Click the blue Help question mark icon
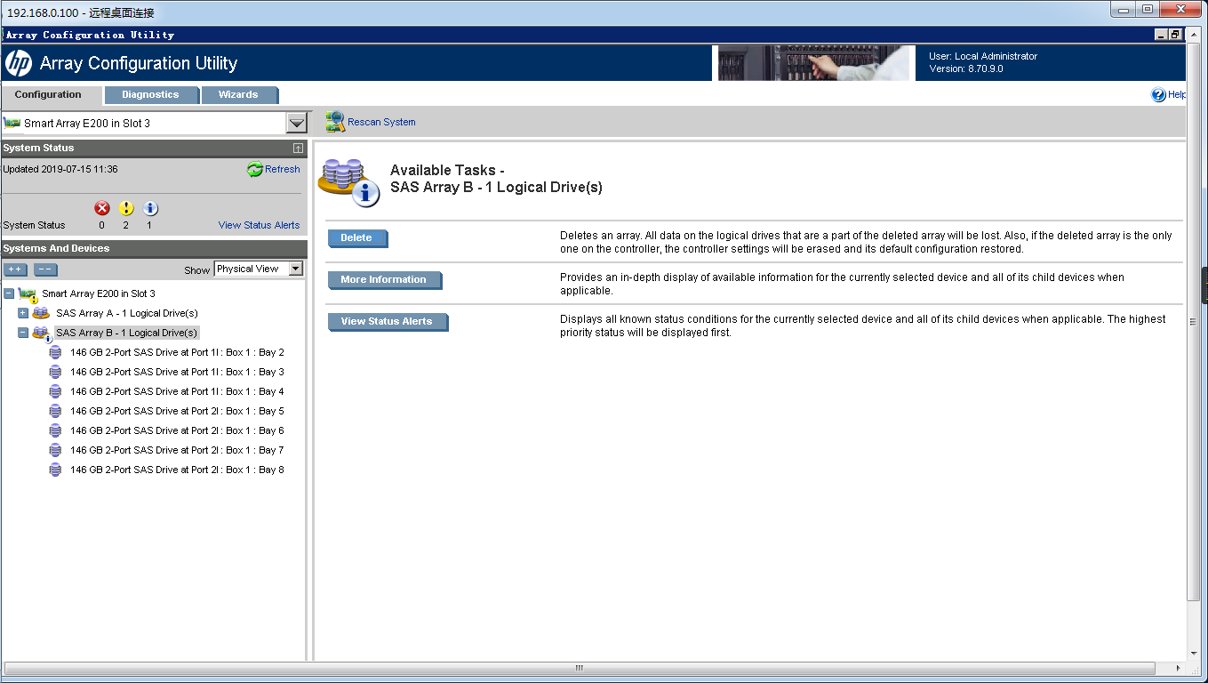1208x683 pixels. coord(1158,94)
